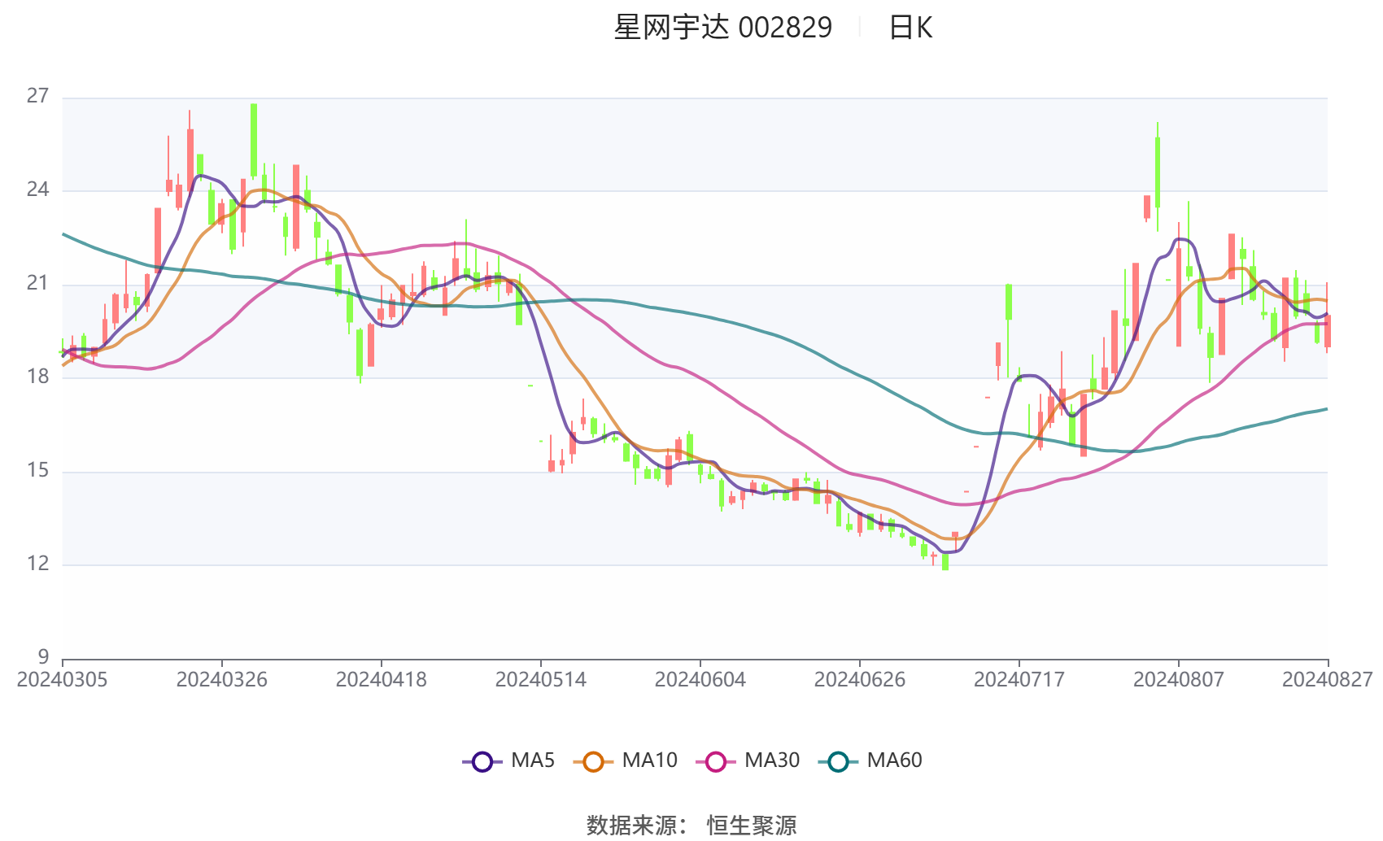
Task: Click the 星网宇达 002829 stock title
Action: pos(723,28)
